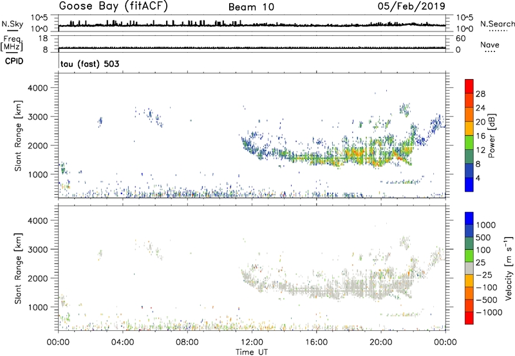Viewport: 515px width, 356px height.
Task: Click the 'CPID' label
Action: click(x=14, y=61)
